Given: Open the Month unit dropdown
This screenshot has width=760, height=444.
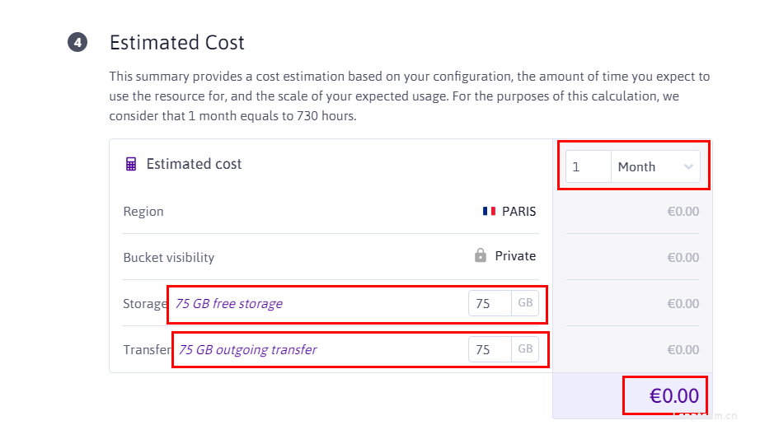Looking at the screenshot, I should [x=655, y=166].
